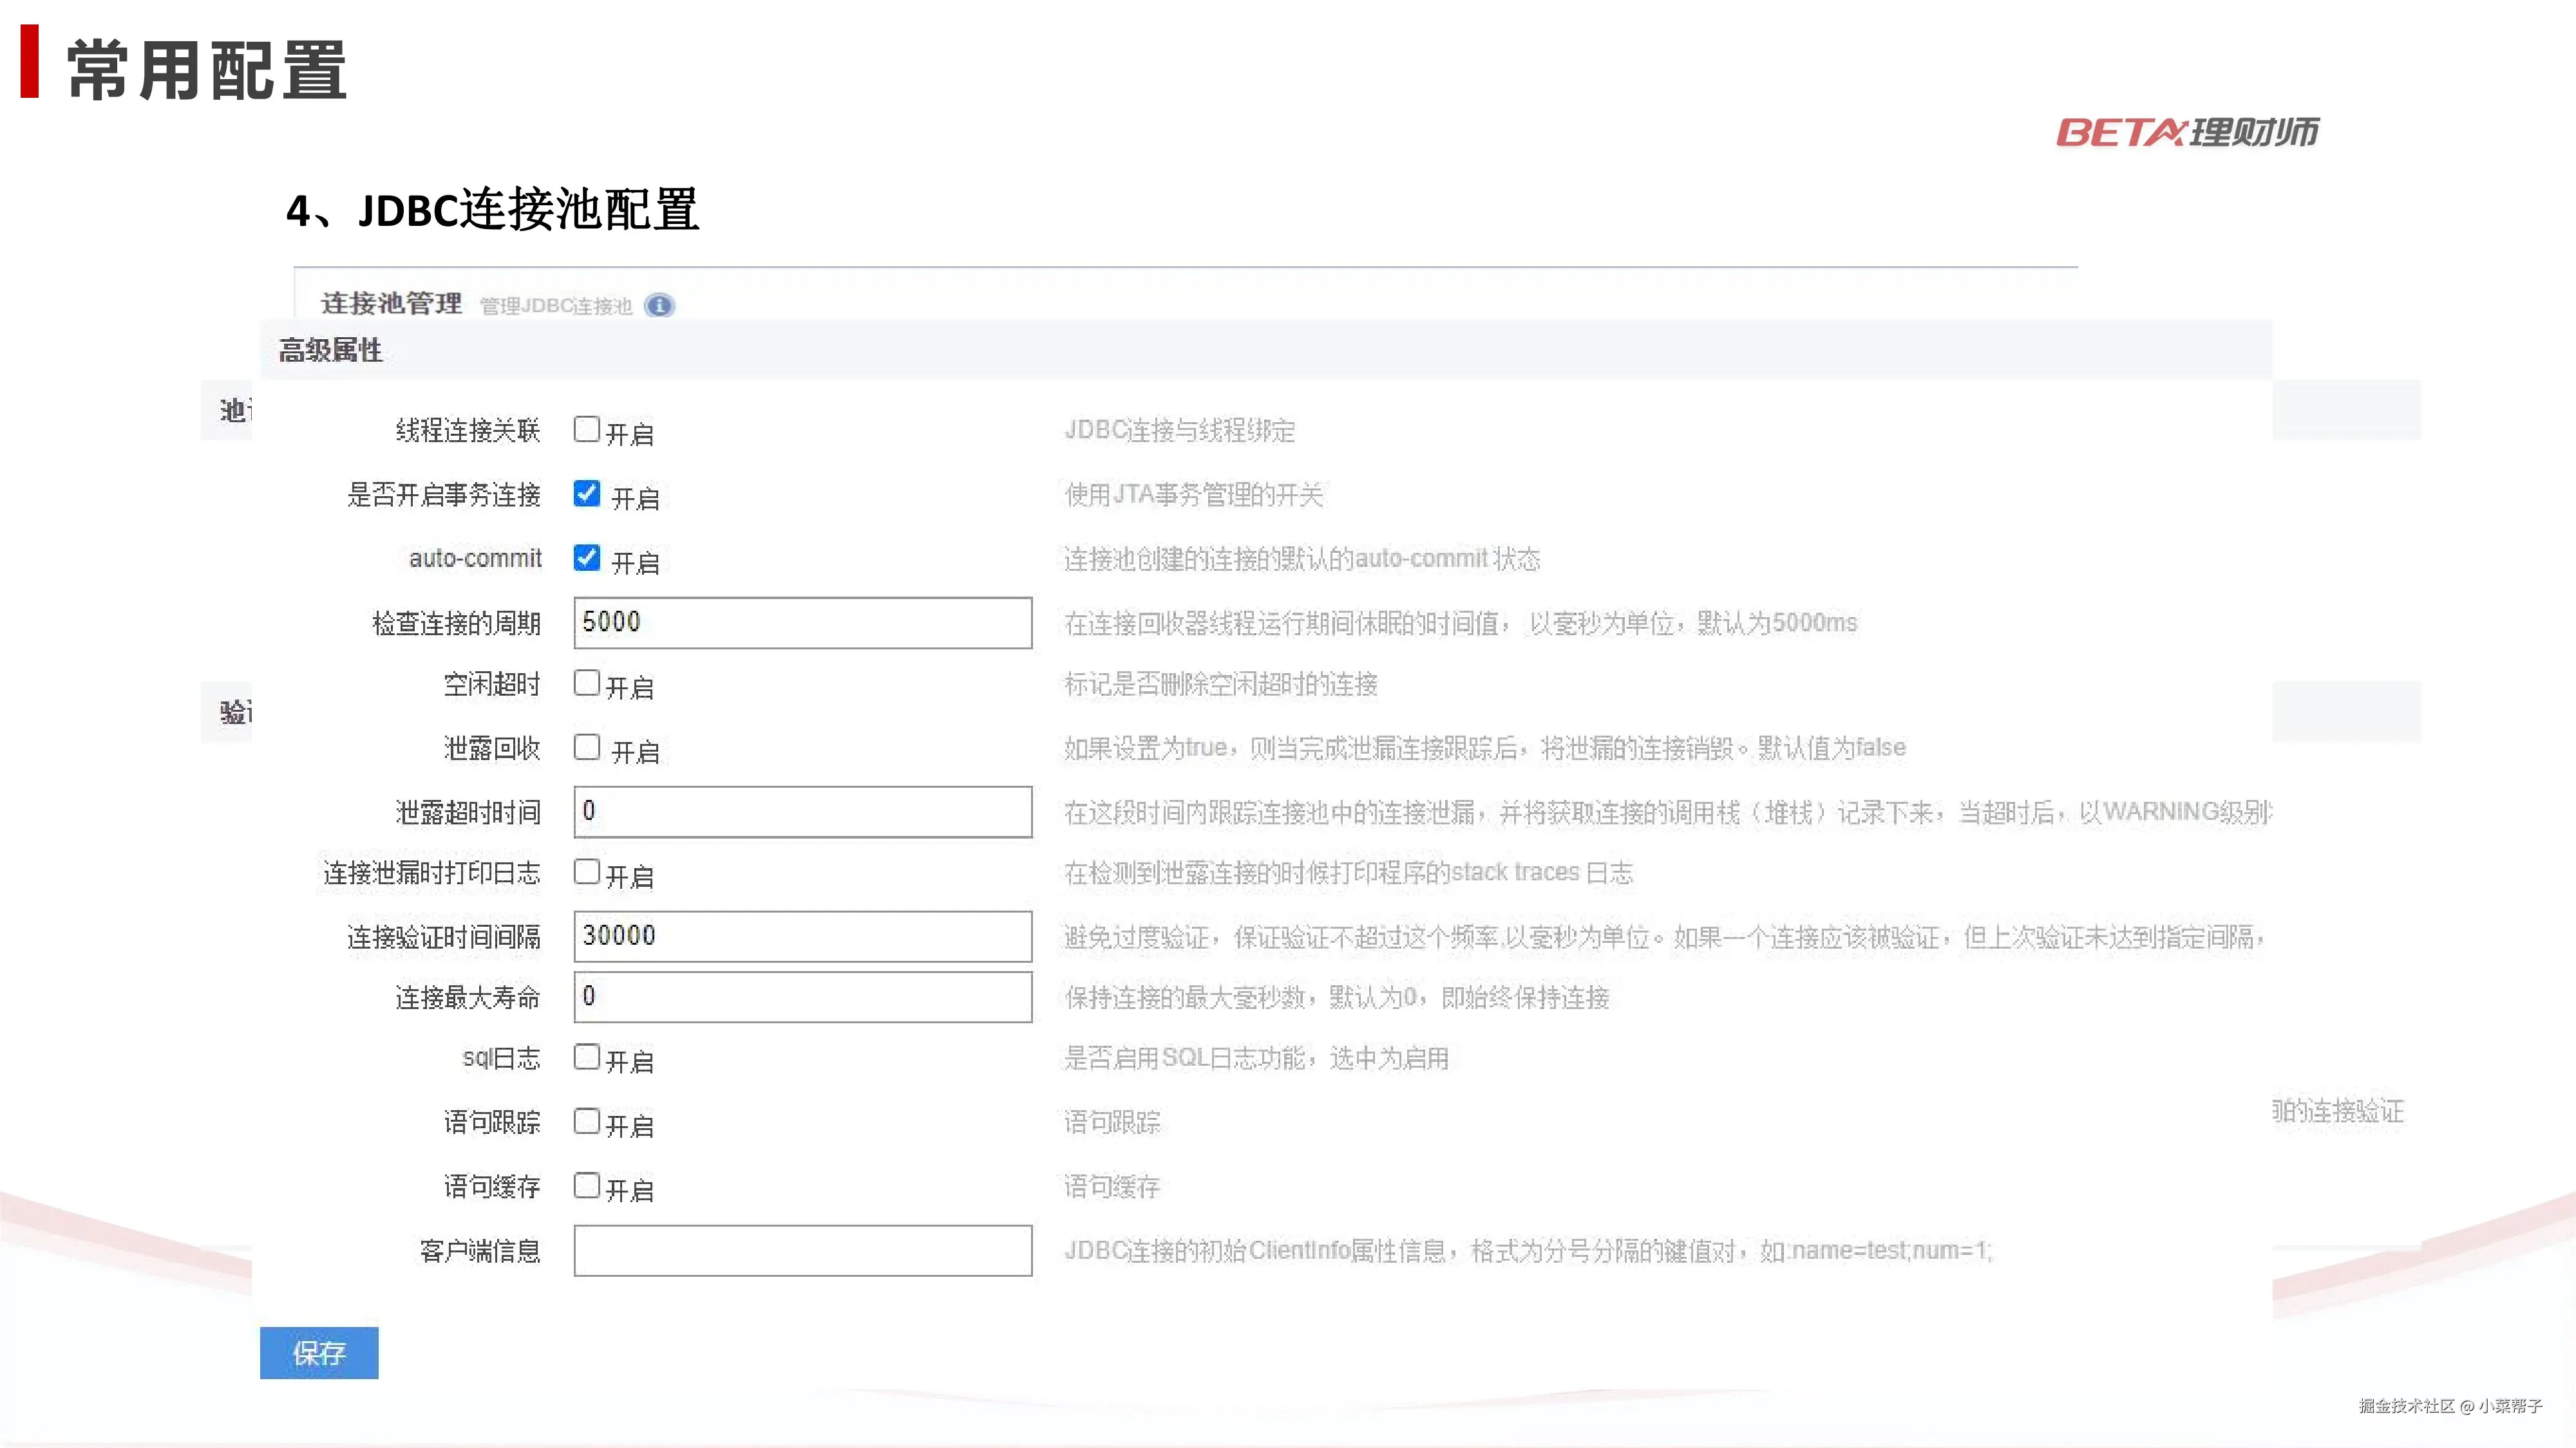The width and height of the screenshot is (2576, 1448).
Task: Uncheck the 是否开启事务连接 checkbox
Action: [x=587, y=494]
